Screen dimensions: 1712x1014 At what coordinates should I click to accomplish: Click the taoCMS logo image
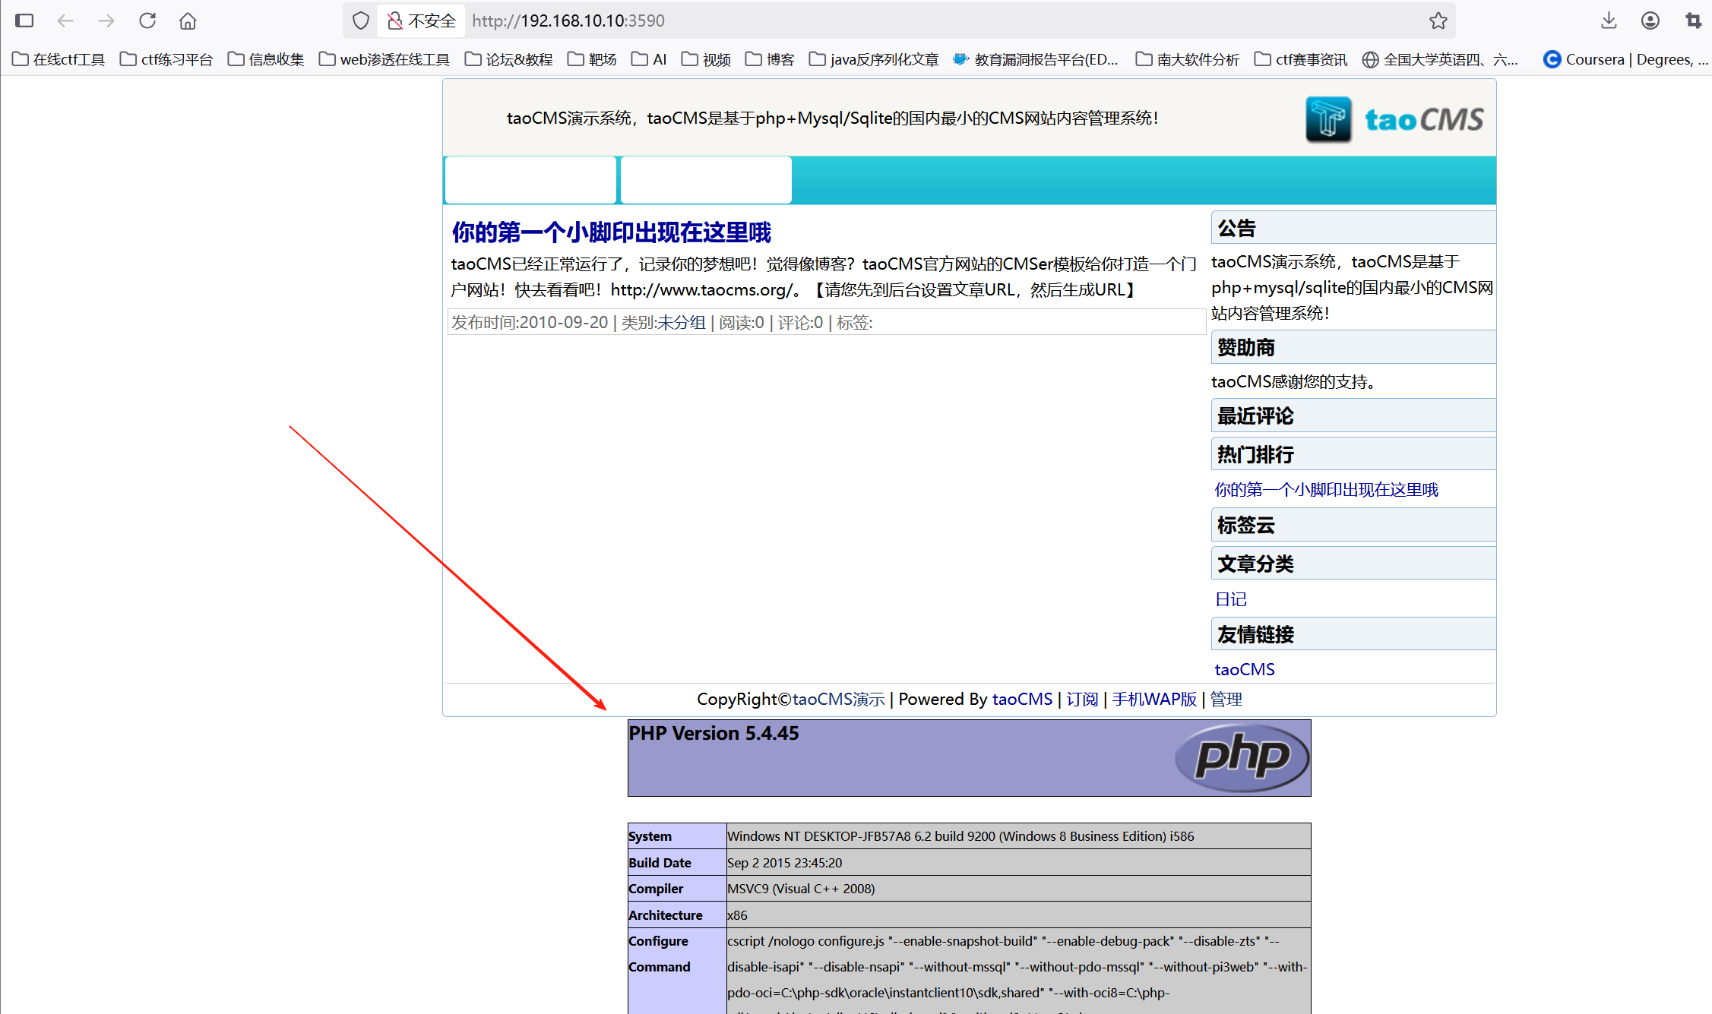pyautogui.click(x=1394, y=119)
